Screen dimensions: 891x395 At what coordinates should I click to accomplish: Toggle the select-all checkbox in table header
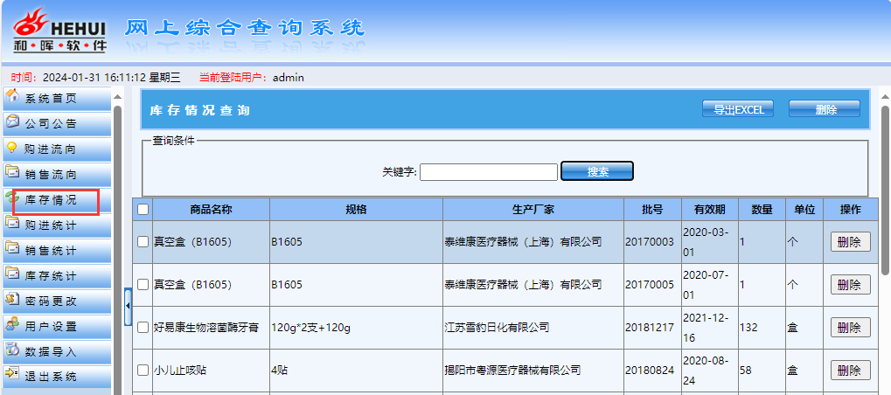(143, 210)
